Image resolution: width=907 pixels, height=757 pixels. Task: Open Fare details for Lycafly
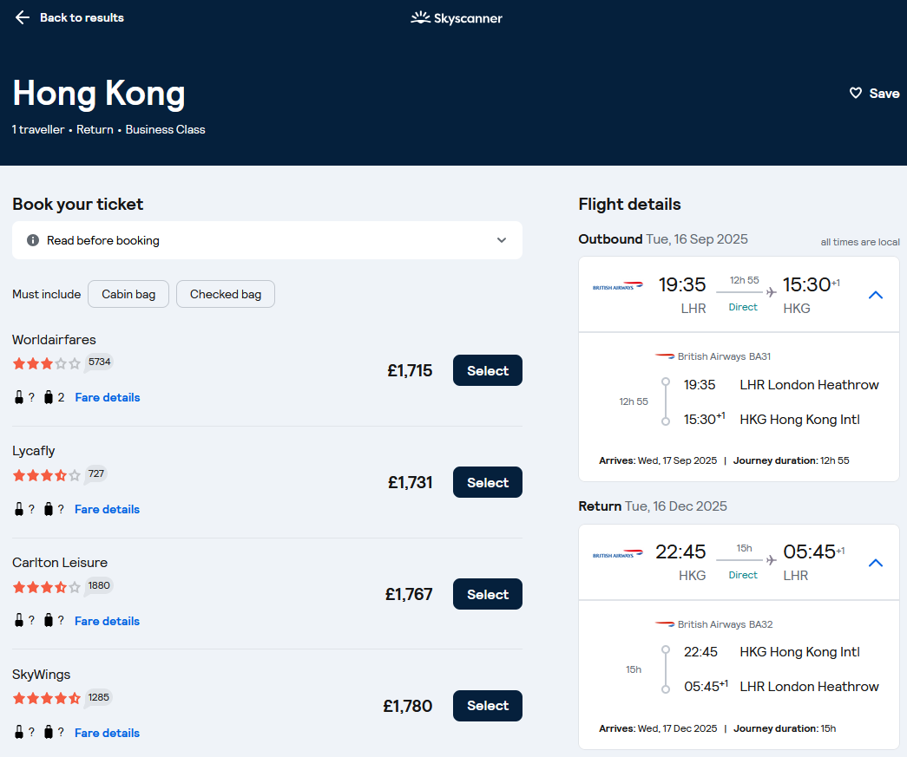click(107, 509)
